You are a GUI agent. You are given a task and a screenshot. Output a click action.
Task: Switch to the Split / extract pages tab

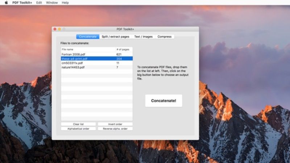click(x=115, y=37)
